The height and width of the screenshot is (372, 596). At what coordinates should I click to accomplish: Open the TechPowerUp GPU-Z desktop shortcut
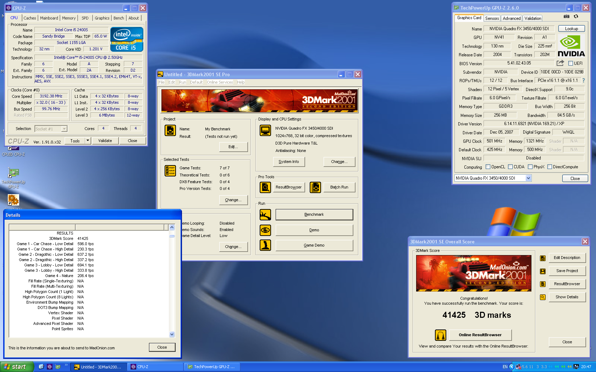click(x=13, y=178)
